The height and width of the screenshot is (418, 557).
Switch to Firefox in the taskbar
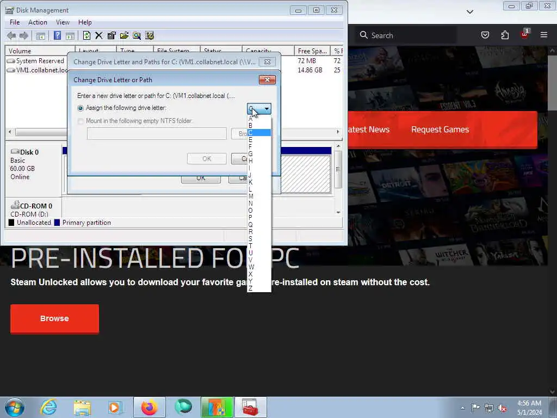(150, 407)
